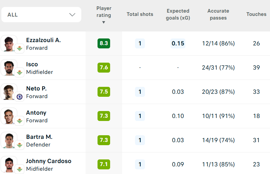Screen dimensions: 270x174
Task: Click the Chelsea club badge beside Neto P.
Action: [x=20, y=97]
